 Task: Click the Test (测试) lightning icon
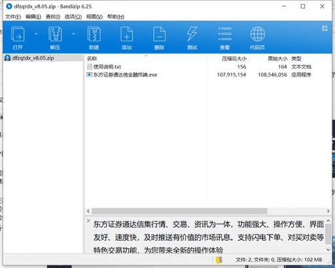192,34
